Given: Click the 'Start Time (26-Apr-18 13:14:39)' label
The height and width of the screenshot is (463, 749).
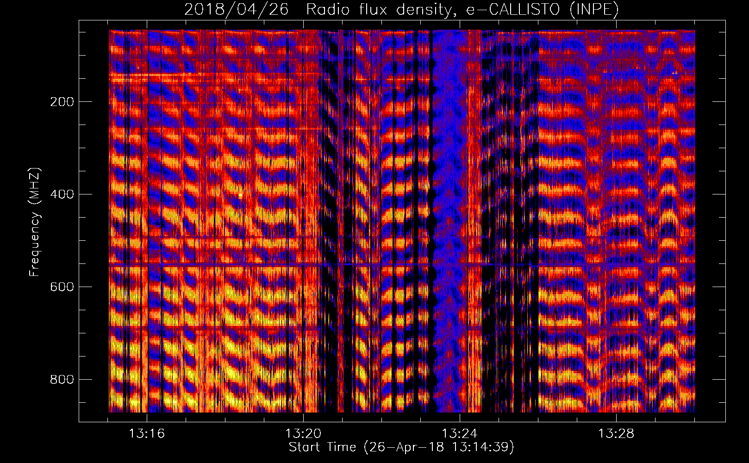Looking at the screenshot, I should click(401, 447).
